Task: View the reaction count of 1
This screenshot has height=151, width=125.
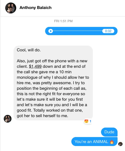Action: (90, 121)
